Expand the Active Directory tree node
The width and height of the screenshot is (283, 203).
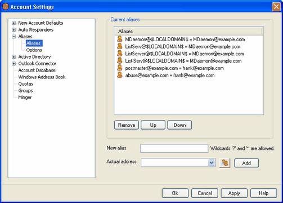pyautogui.click(x=14, y=57)
